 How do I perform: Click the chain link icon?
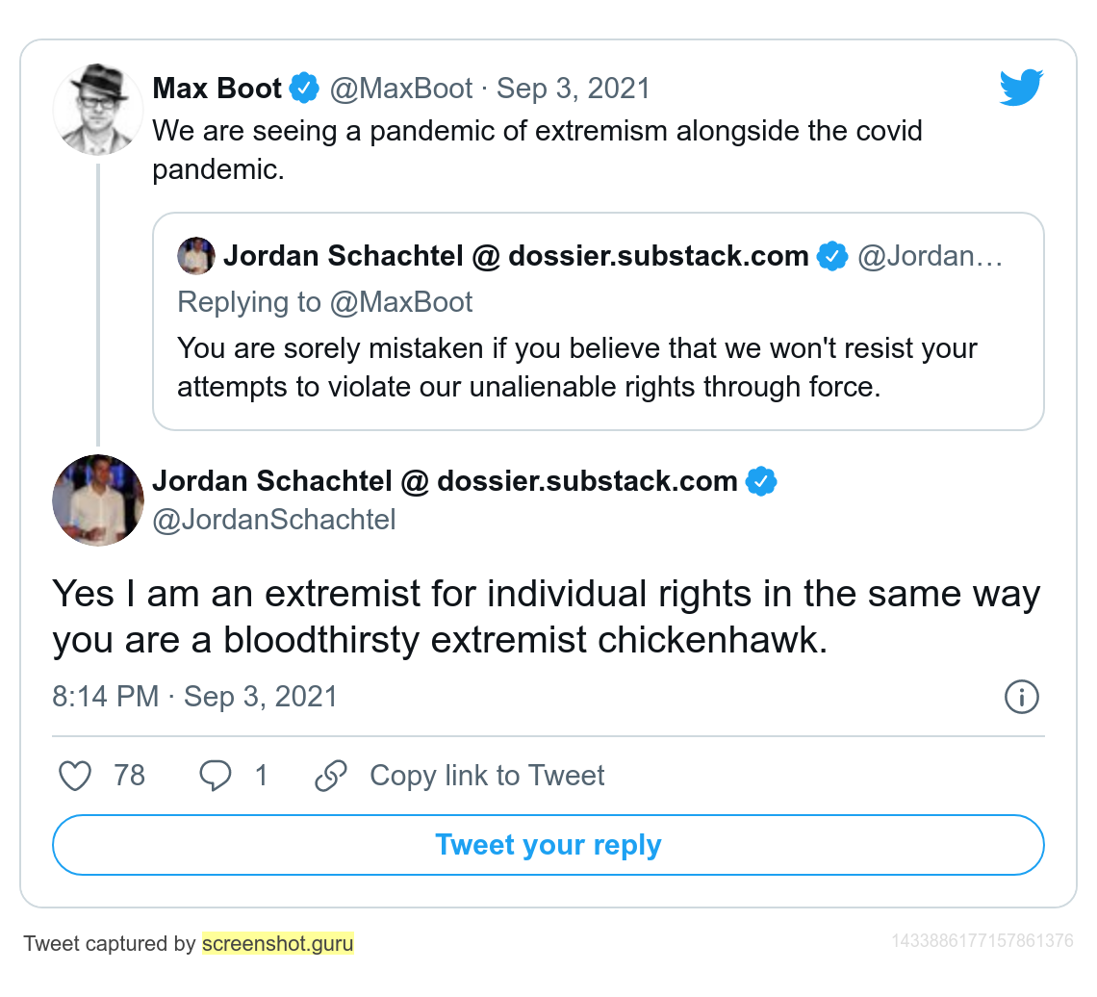pos(331,776)
